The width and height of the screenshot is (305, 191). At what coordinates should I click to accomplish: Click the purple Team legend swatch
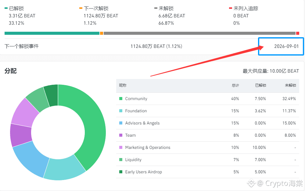tap(121, 135)
